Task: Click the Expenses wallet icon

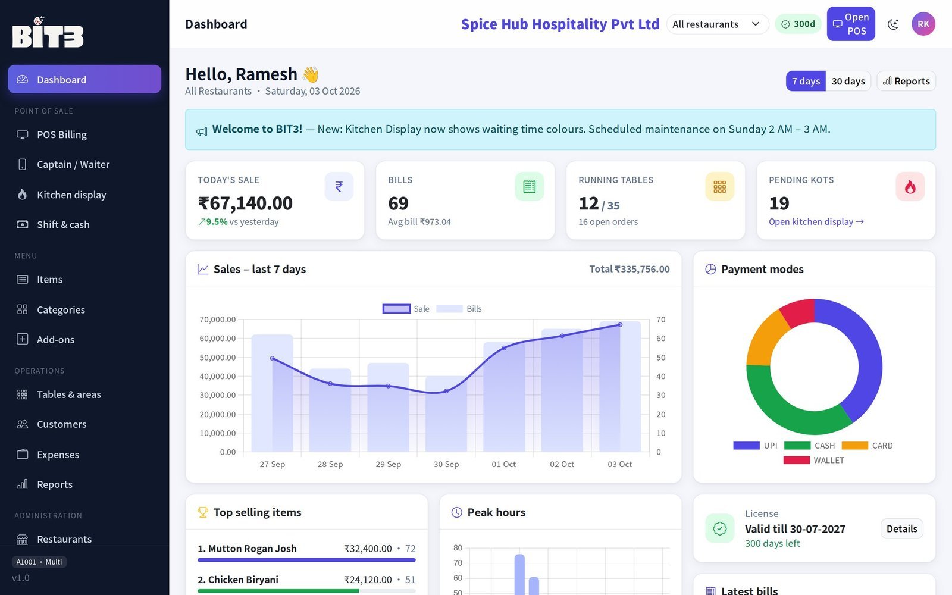Action: 23,454
